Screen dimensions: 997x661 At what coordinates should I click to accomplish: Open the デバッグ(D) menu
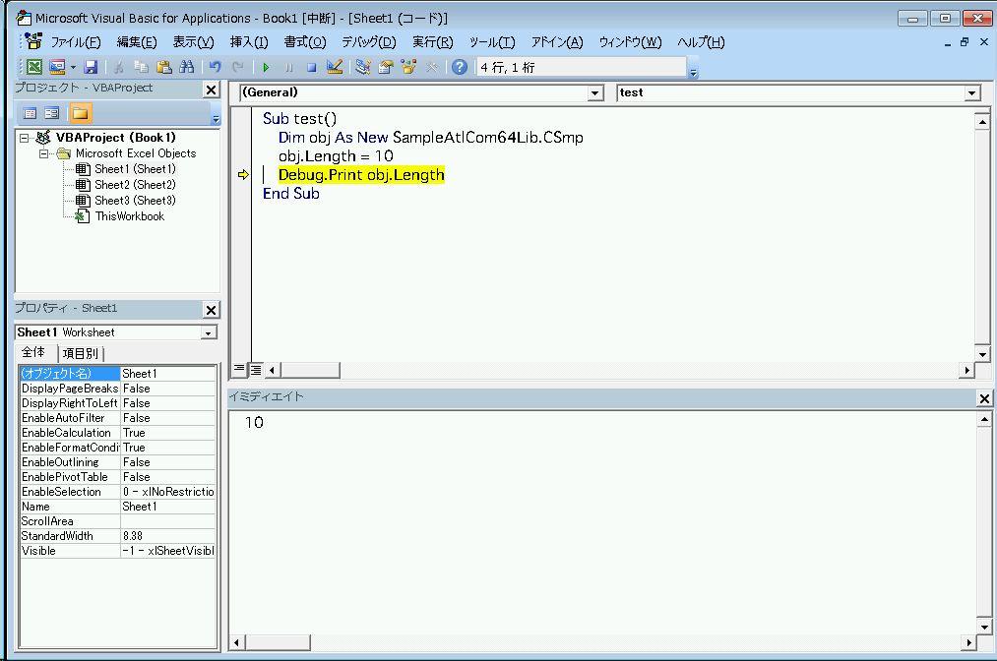[x=368, y=42]
